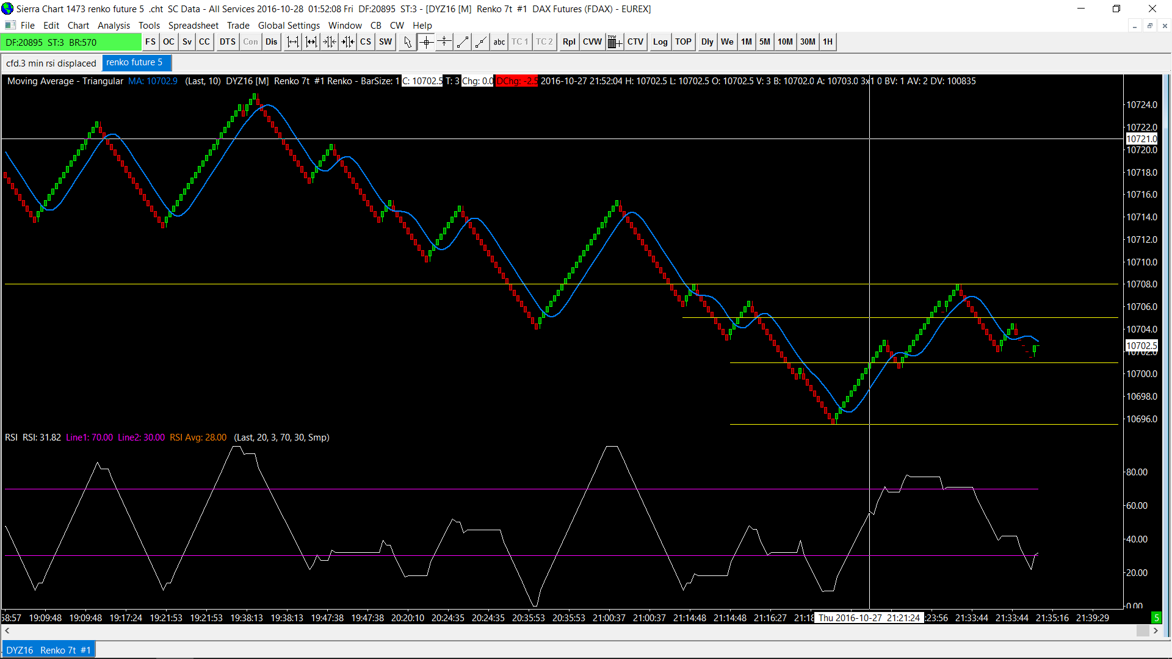This screenshot has height=659, width=1172.
Task: Select the pointer cursor tool
Action: [407, 42]
